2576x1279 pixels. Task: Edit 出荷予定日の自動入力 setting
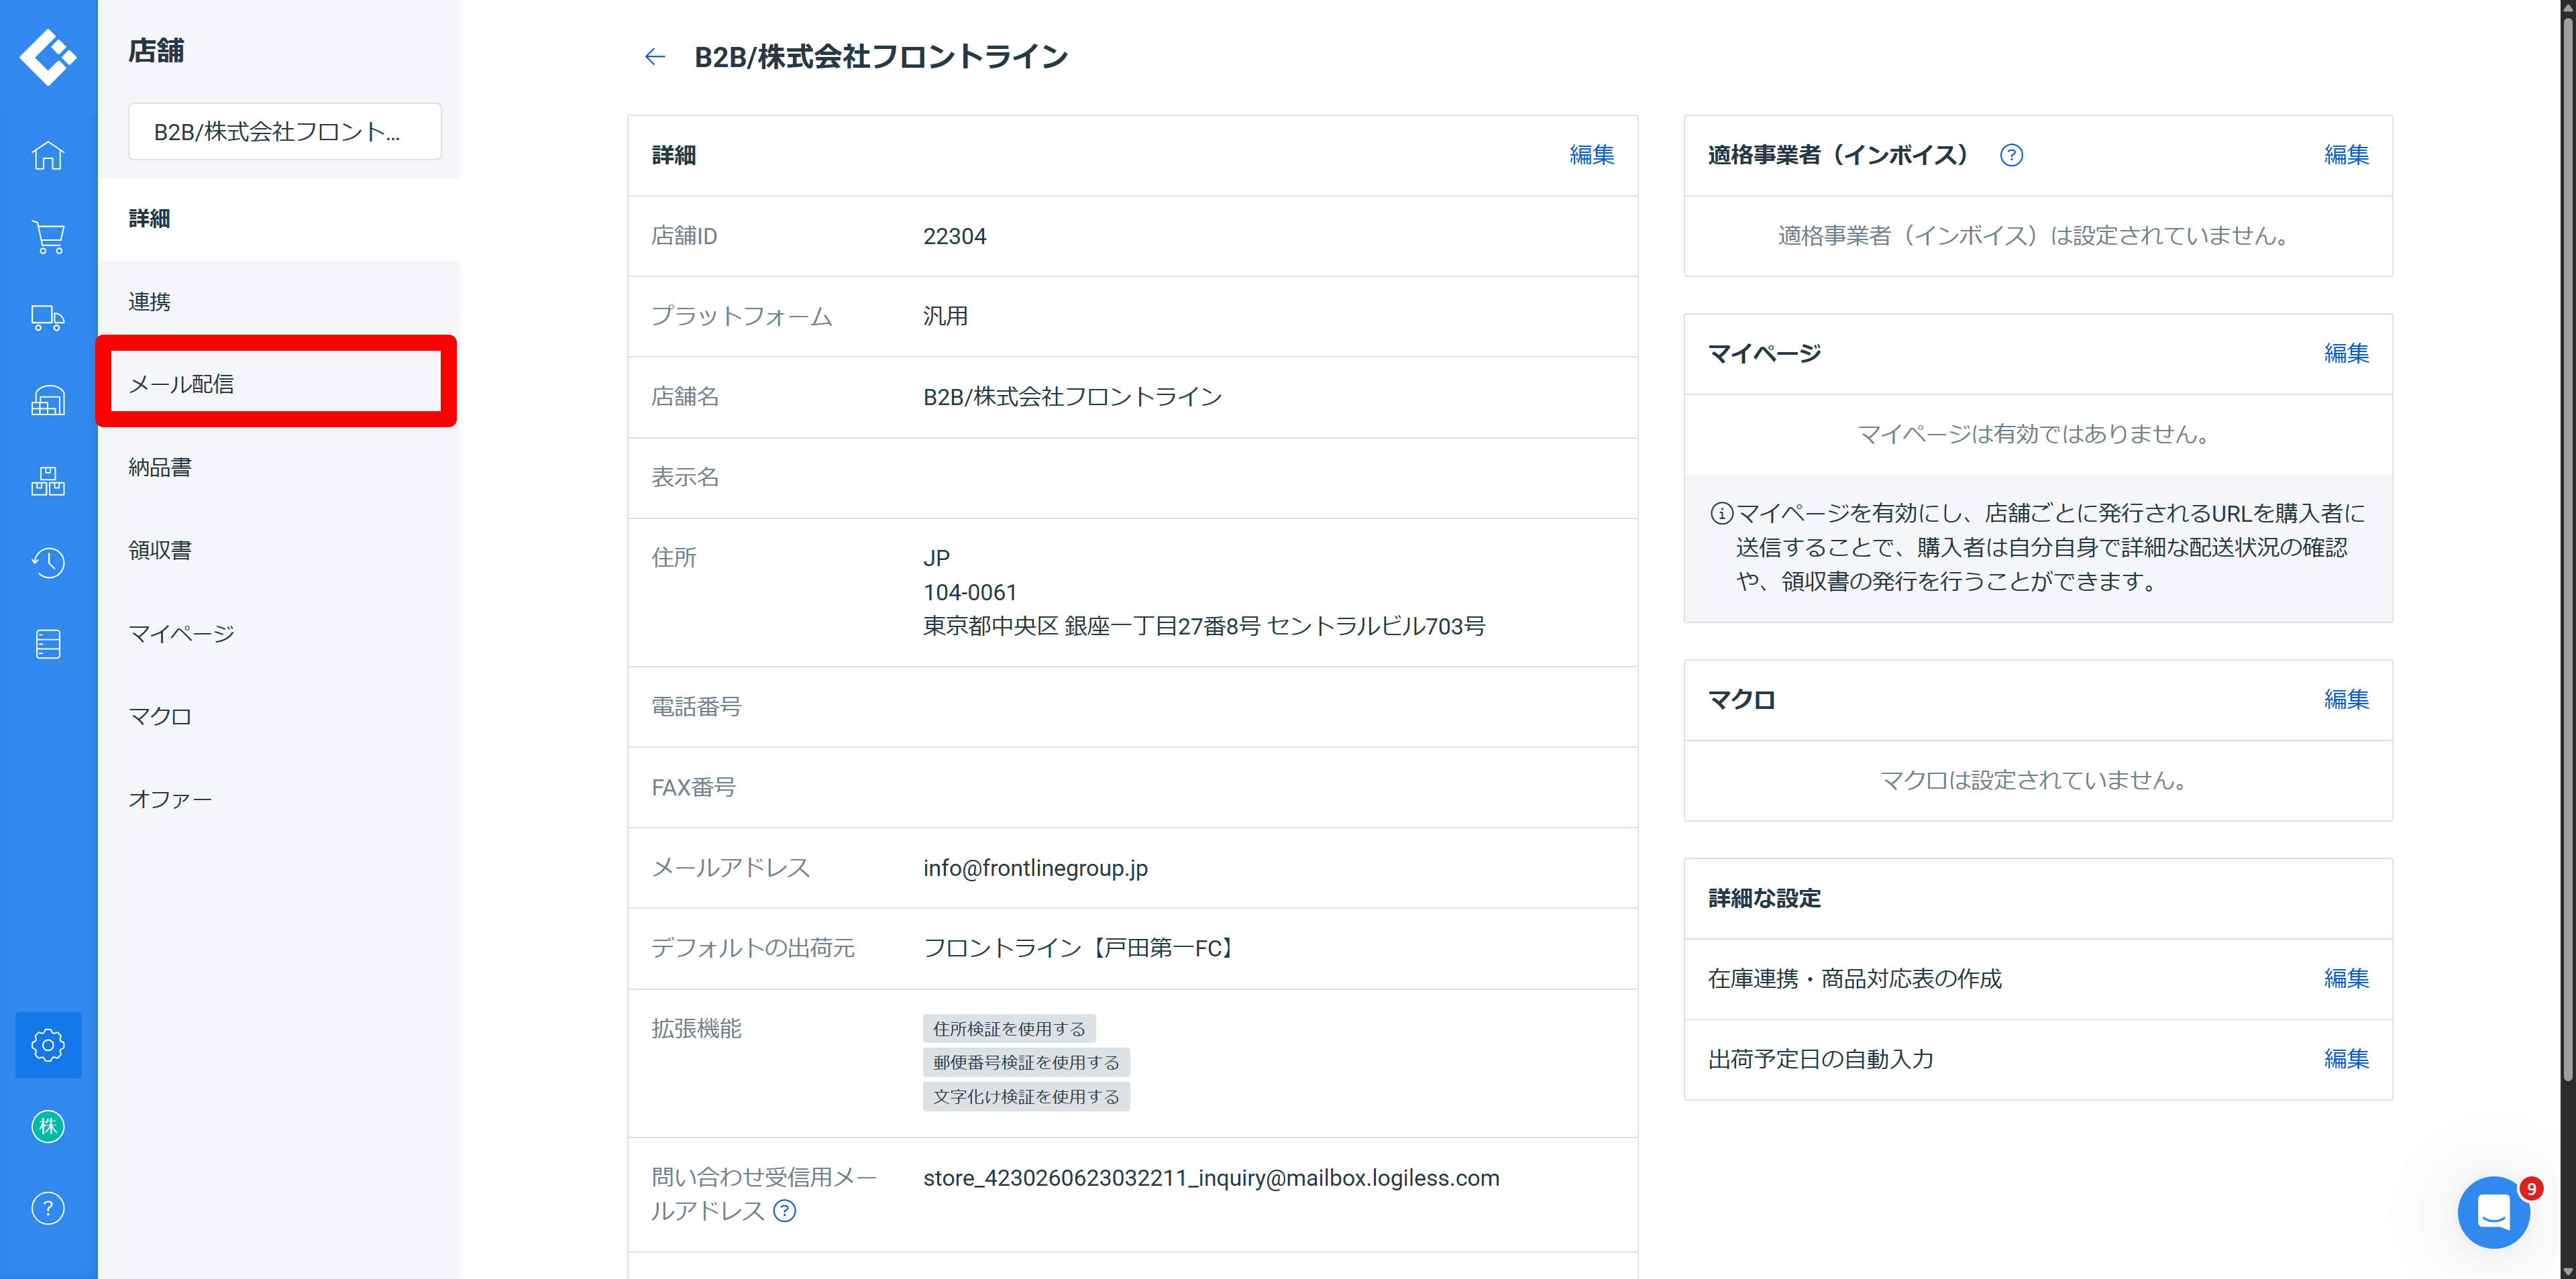(x=2346, y=1058)
